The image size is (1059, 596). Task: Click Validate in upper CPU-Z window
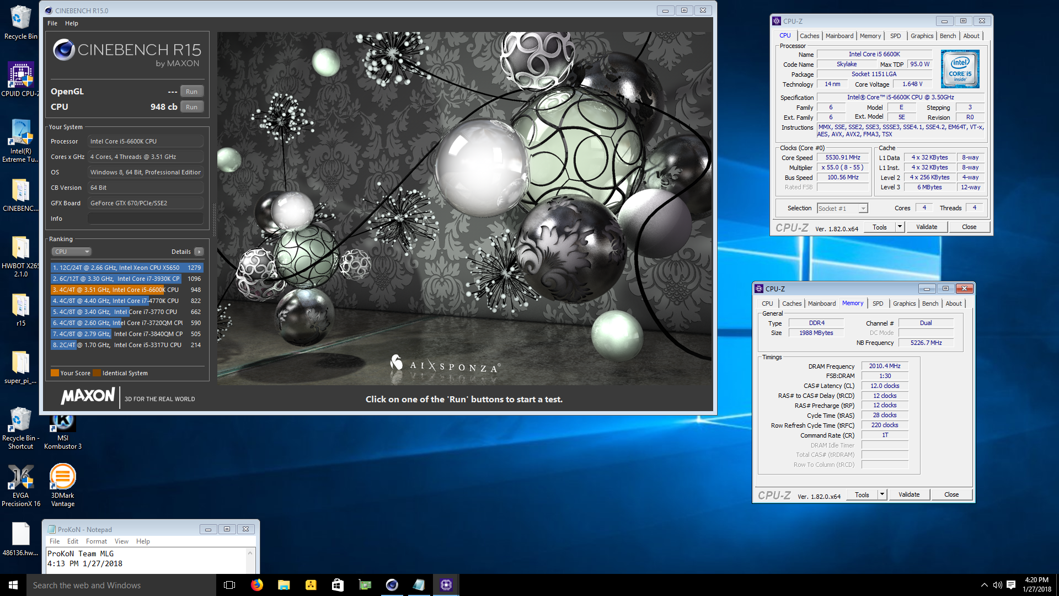927,227
